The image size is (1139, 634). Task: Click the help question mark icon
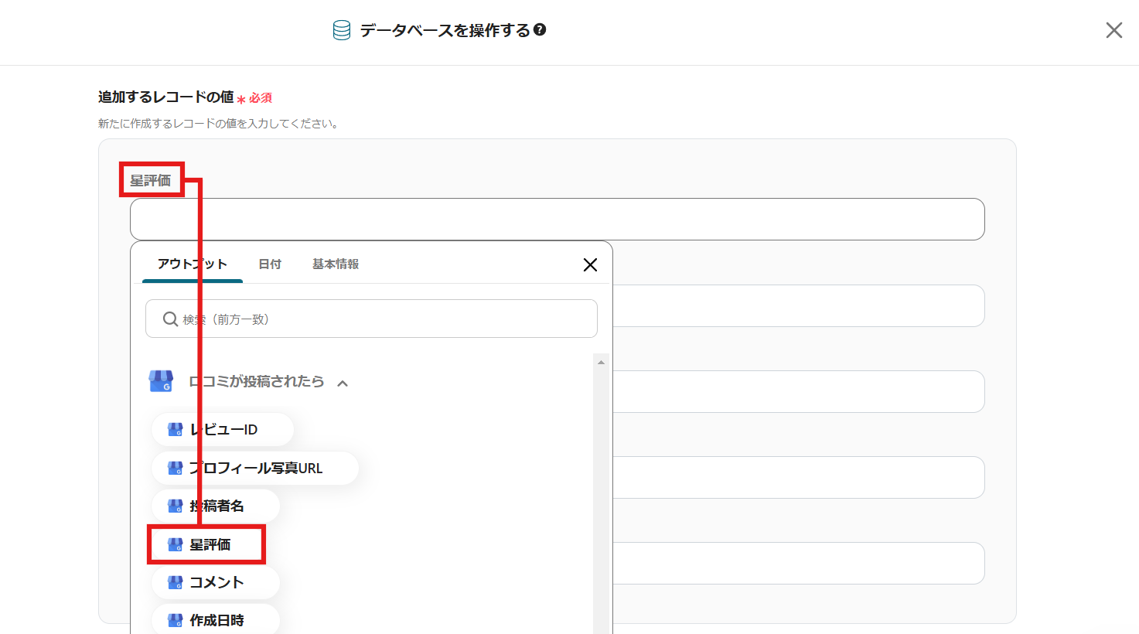tap(540, 30)
